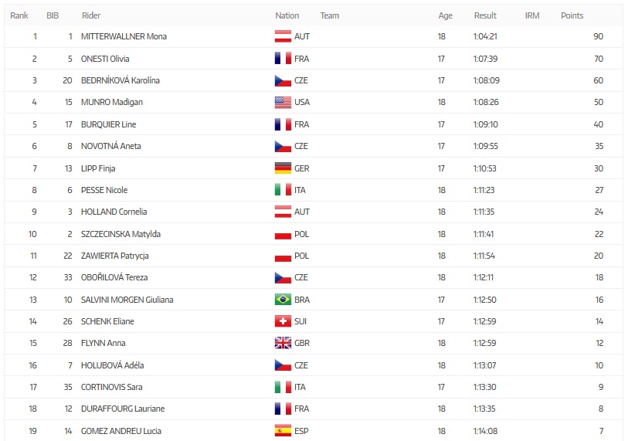Open rider BURQUIER Line

click(109, 124)
